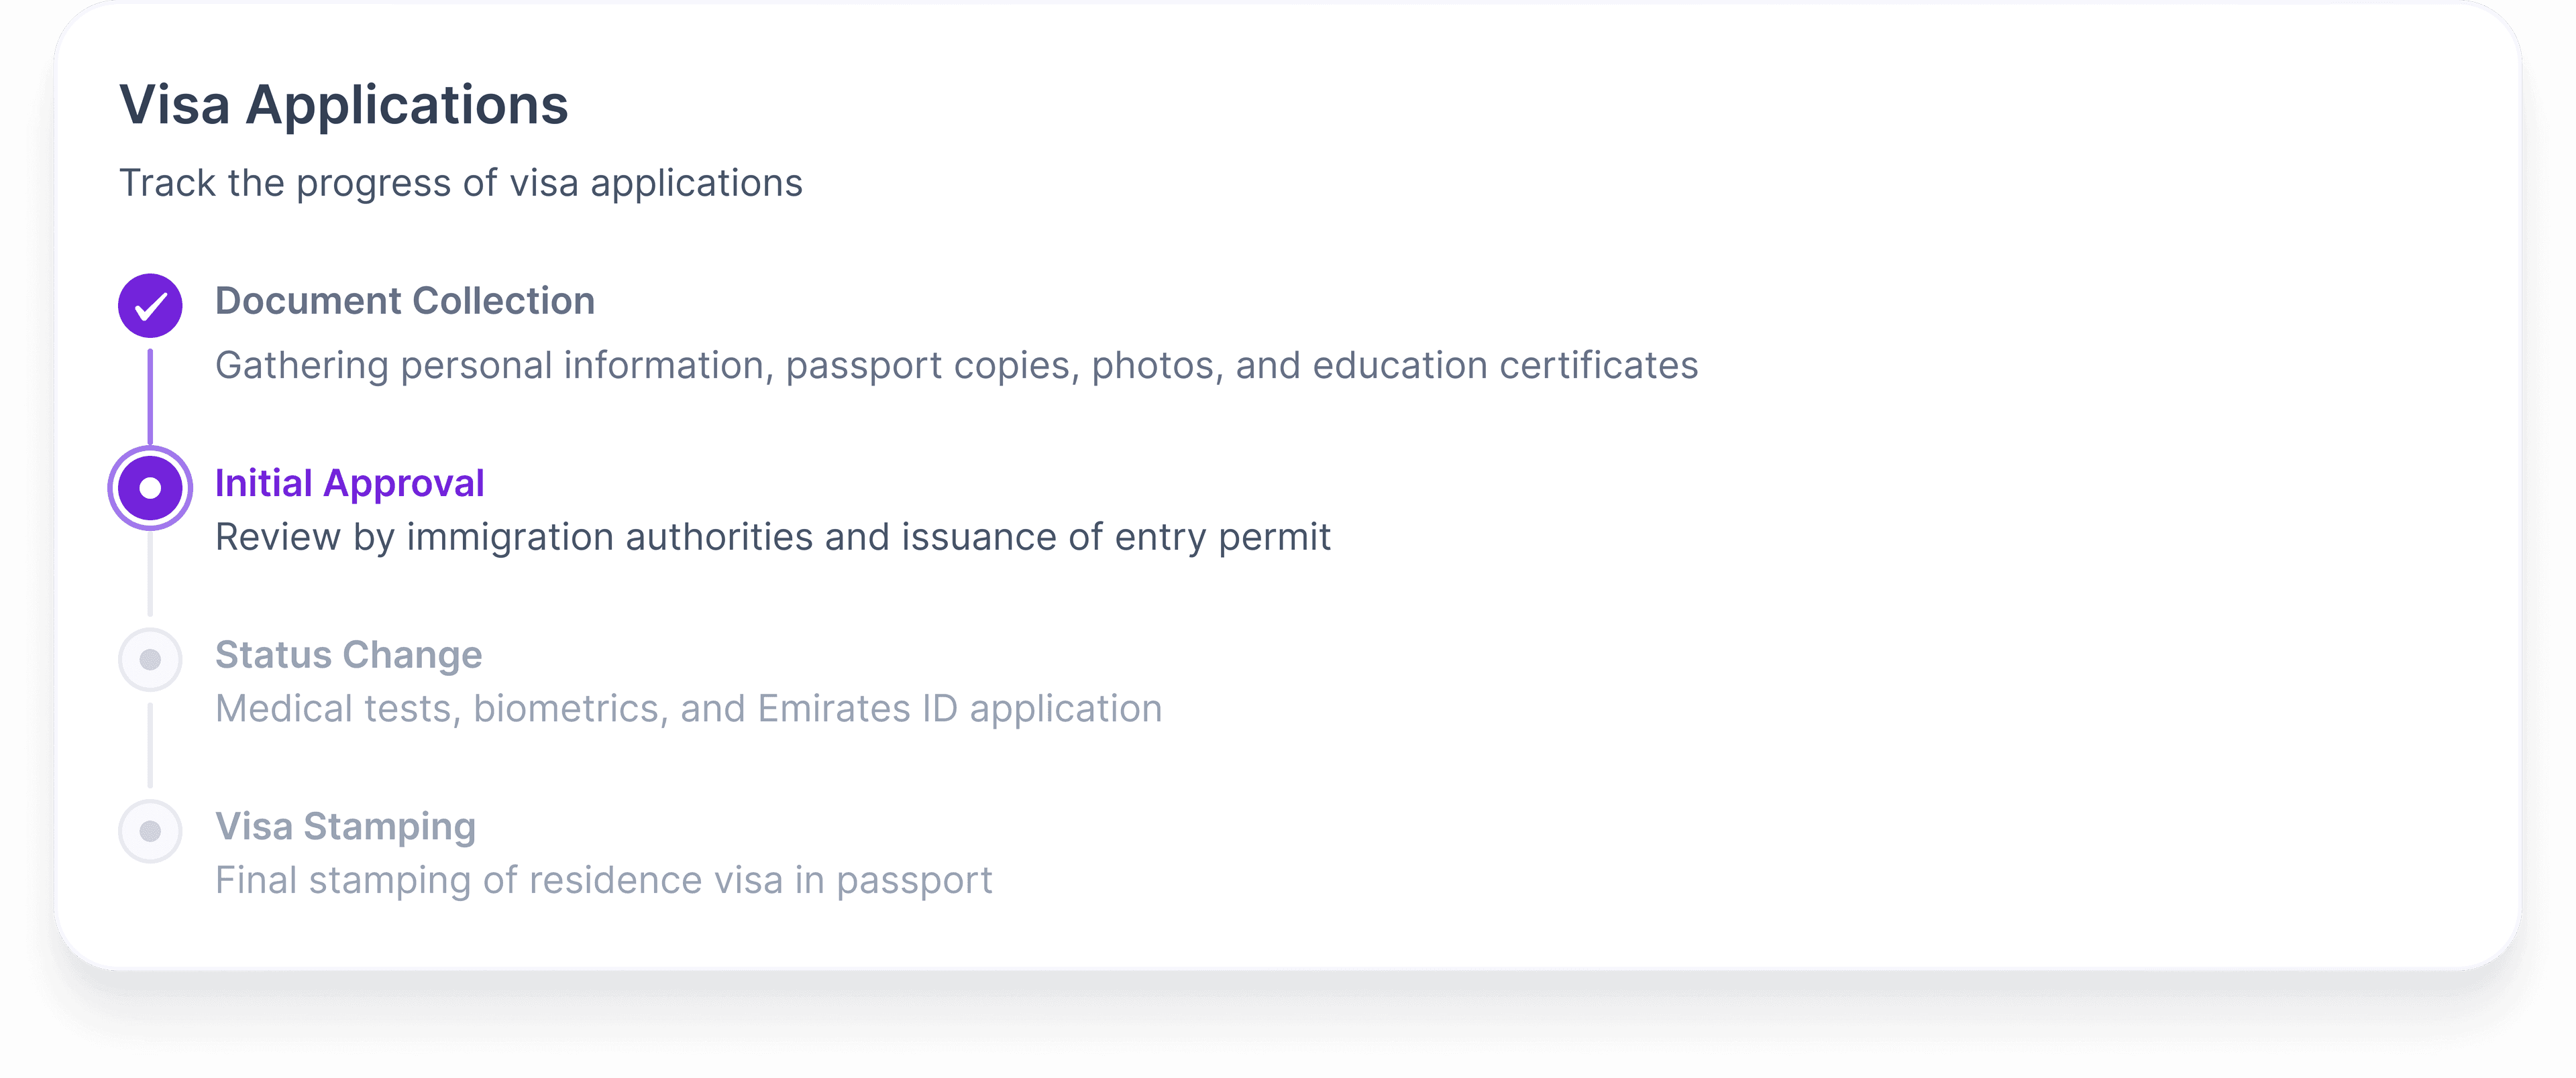Image resolution: width=2576 pixels, height=1078 pixels.
Task: Click the Visa Applications heading
Action: 343,105
